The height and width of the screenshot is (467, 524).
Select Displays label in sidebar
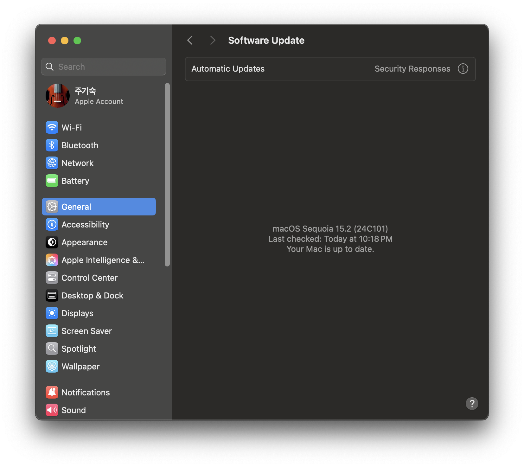[78, 313]
